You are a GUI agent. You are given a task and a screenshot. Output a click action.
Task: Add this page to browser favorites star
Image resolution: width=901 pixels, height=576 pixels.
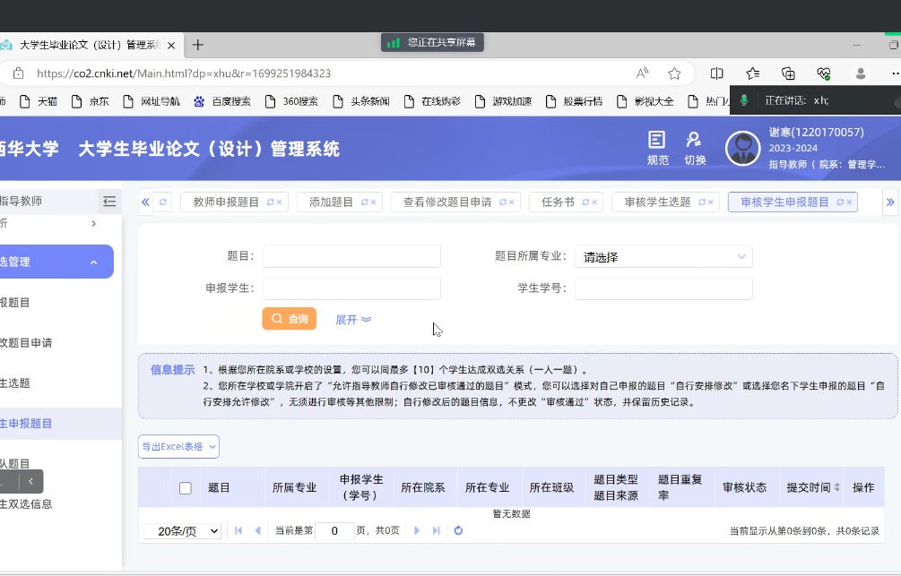[674, 73]
